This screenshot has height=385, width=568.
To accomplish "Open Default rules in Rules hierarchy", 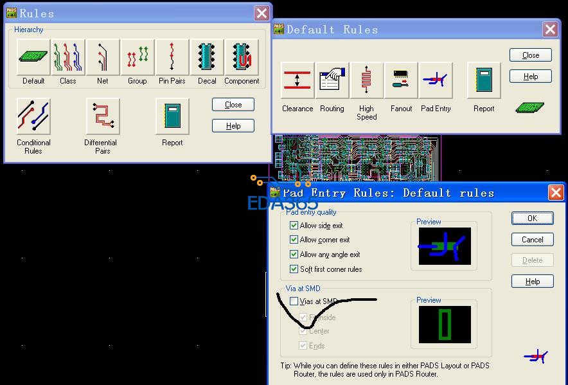I will (33, 57).
